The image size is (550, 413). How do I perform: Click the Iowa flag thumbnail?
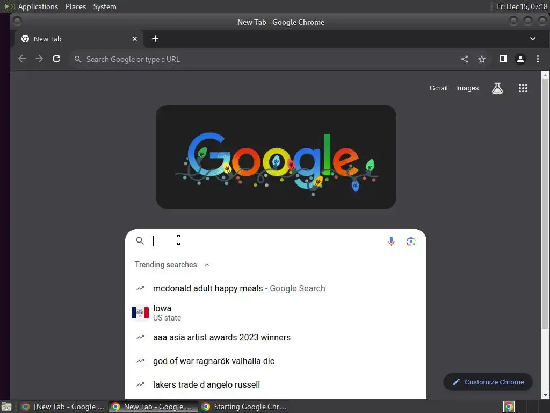click(140, 312)
